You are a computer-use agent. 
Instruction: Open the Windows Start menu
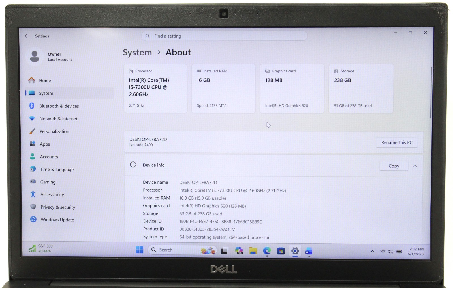point(140,250)
